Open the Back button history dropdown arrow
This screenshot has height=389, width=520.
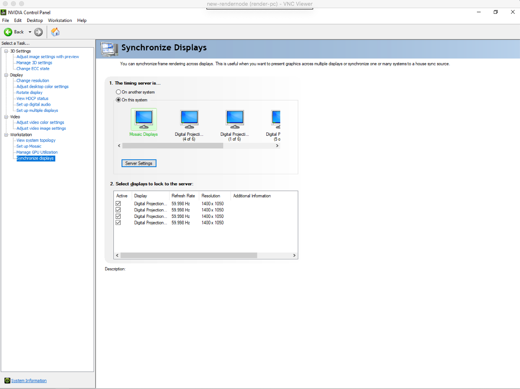30,32
